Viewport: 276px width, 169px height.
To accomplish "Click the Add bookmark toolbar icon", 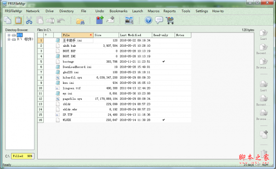I will pyautogui.click(x=100, y=20).
